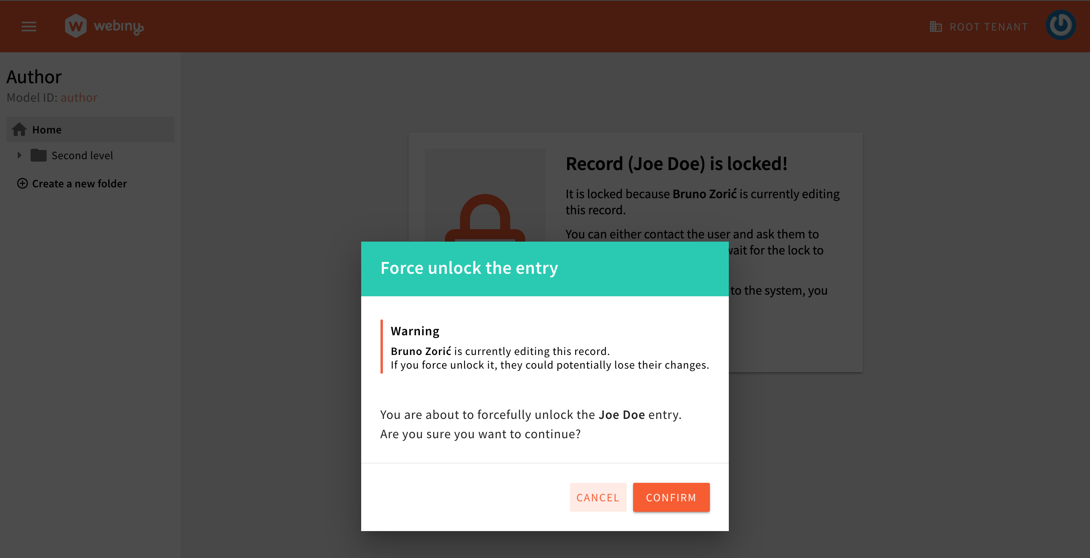Click the disclosure arrow beside Second level

click(19, 156)
